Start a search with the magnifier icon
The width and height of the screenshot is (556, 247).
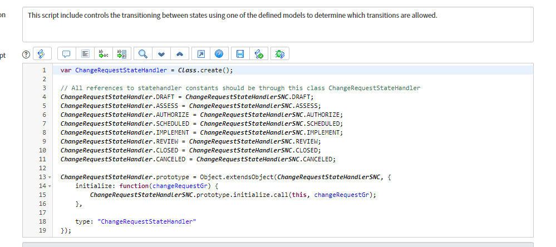[143, 54]
